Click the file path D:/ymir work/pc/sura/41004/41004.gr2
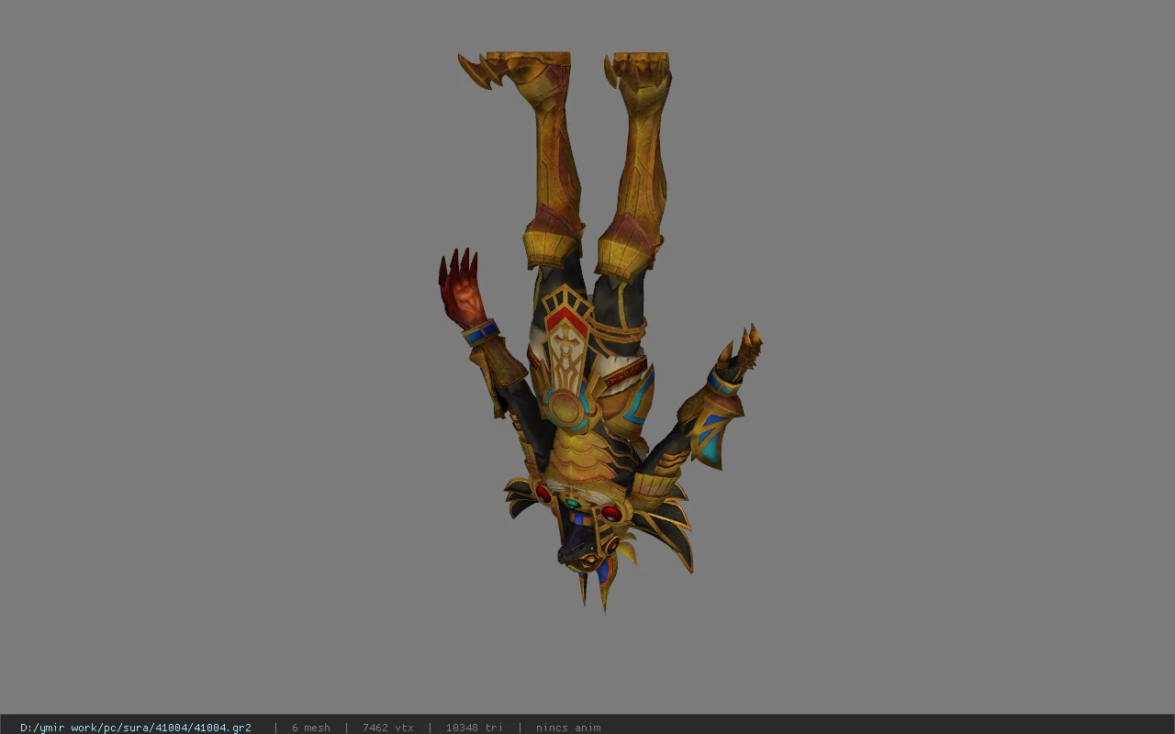Screen dimensions: 1175x734 click(x=135, y=728)
